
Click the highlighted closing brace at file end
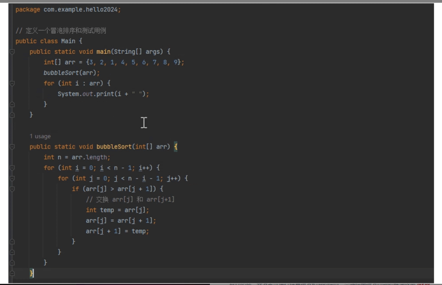[x=31, y=273]
